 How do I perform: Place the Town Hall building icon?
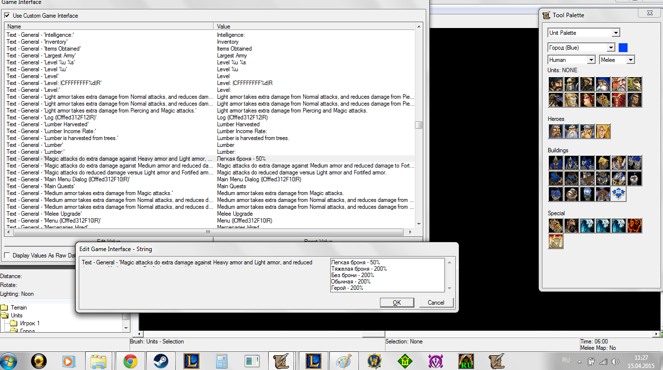tap(556, 163)
